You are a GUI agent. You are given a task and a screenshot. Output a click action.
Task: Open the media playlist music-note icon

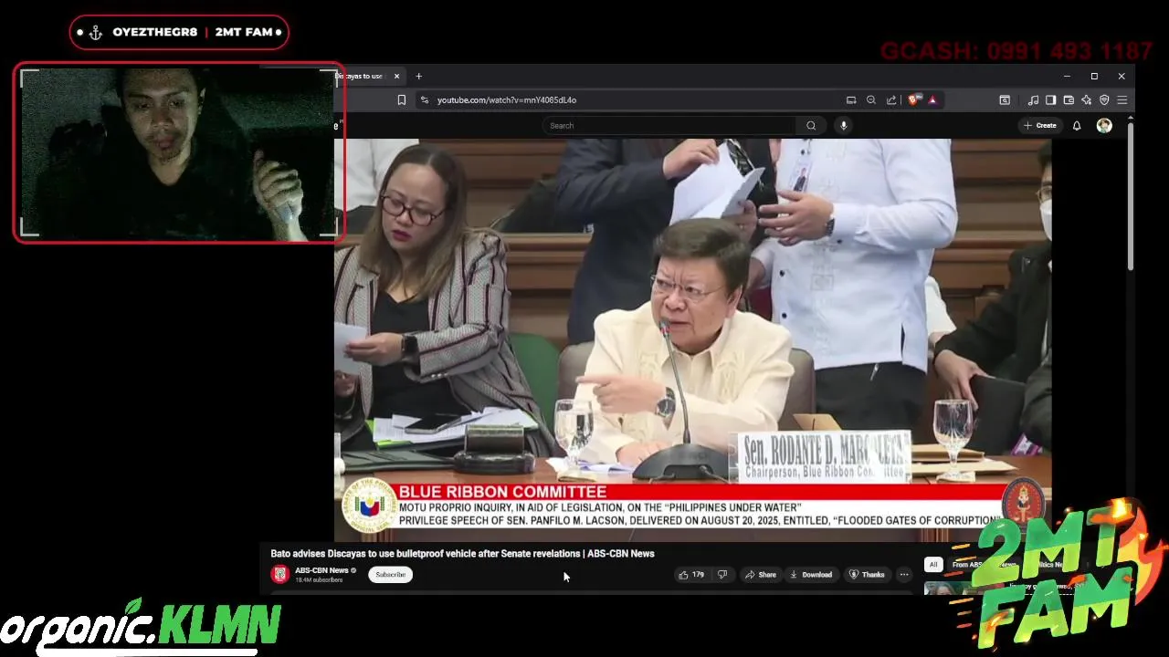pyautogui.click(x=1033, y=100)
